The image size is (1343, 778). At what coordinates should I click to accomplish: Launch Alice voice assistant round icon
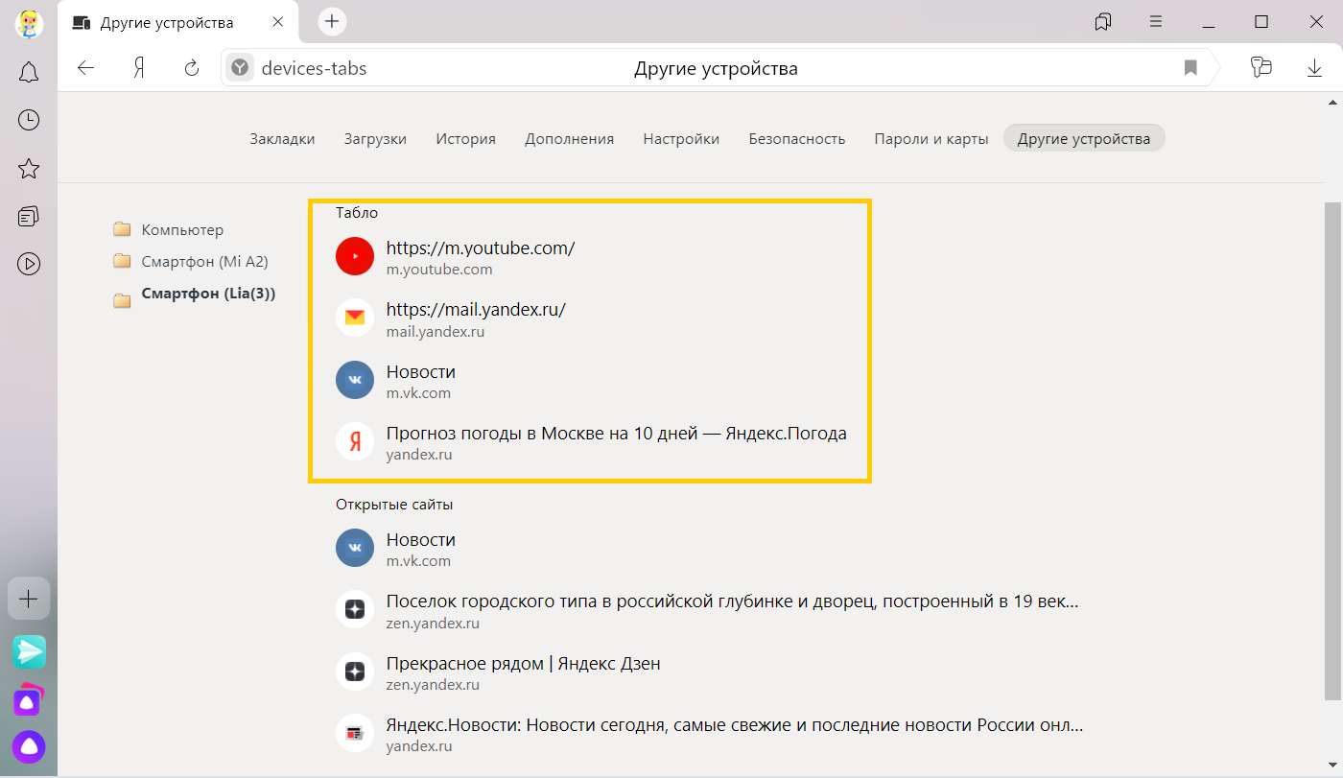coord(29,746)
